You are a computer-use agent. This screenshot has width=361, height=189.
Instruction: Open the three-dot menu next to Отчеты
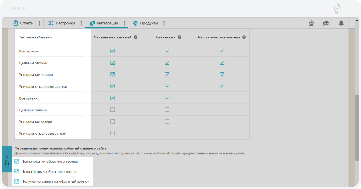39,23
